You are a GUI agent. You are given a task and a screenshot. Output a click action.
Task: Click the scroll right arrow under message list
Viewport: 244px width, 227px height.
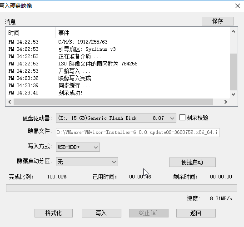(x=226, y=102)
